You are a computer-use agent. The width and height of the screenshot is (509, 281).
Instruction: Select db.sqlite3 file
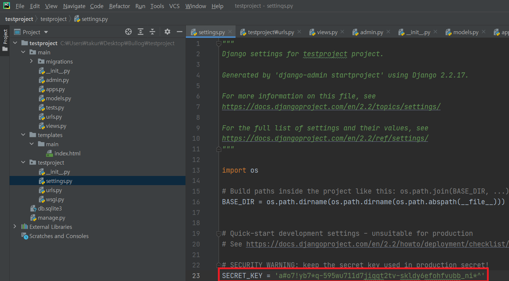point(46,209)
